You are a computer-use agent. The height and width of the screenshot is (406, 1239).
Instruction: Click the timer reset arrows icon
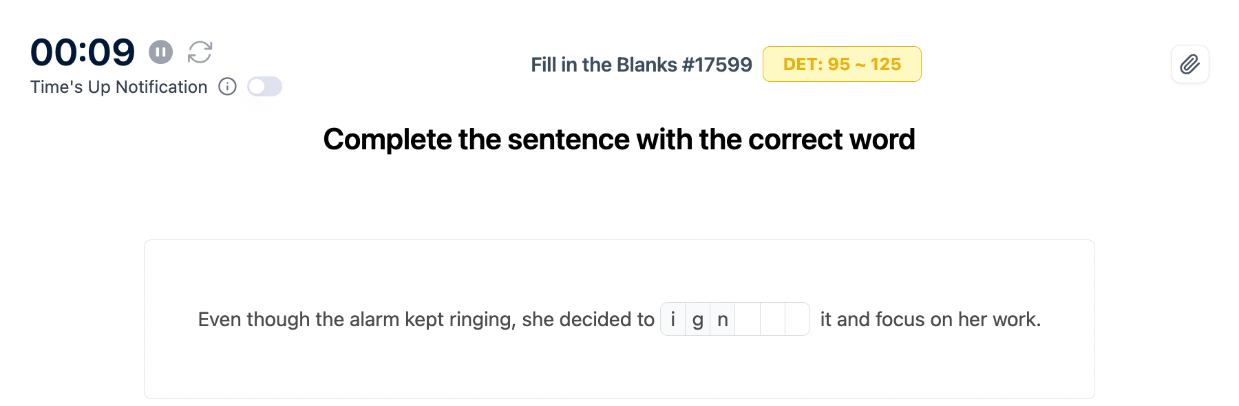click(200, 52)
